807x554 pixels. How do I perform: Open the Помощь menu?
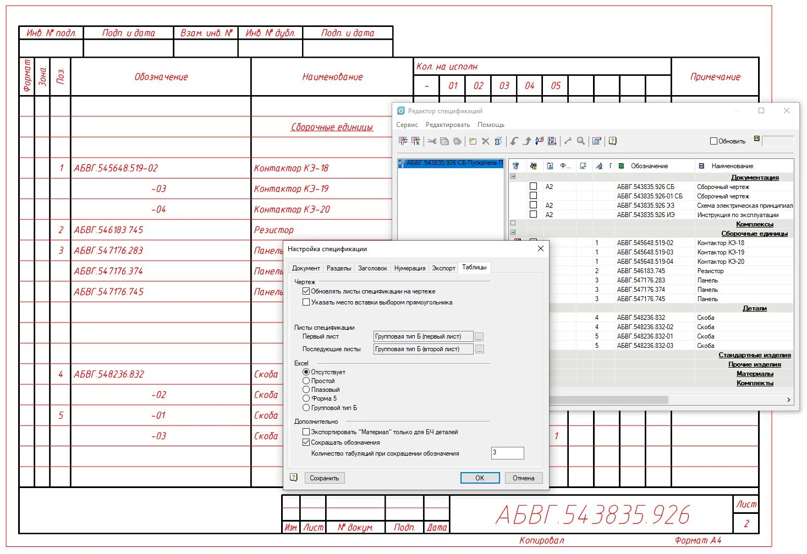pos(491,125)
